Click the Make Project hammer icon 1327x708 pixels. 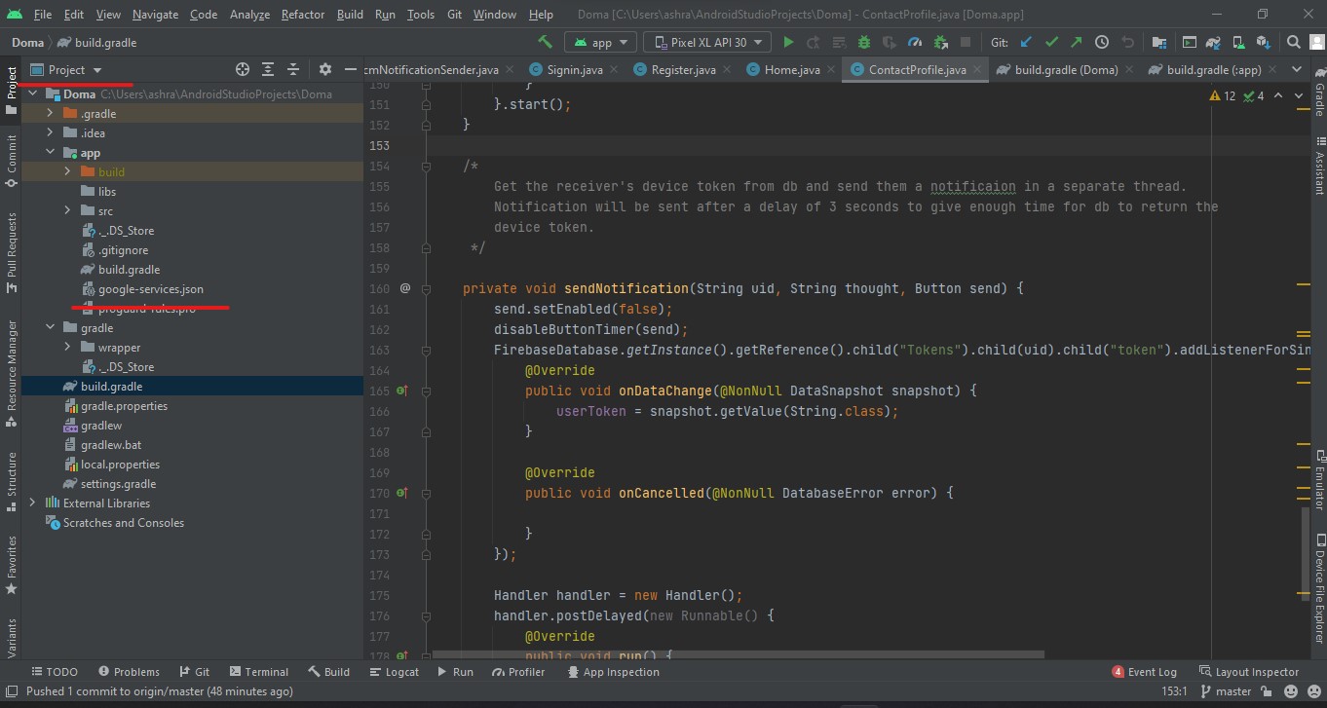point(545,42)
